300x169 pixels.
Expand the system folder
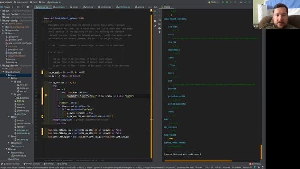click(x=9, y=143)
